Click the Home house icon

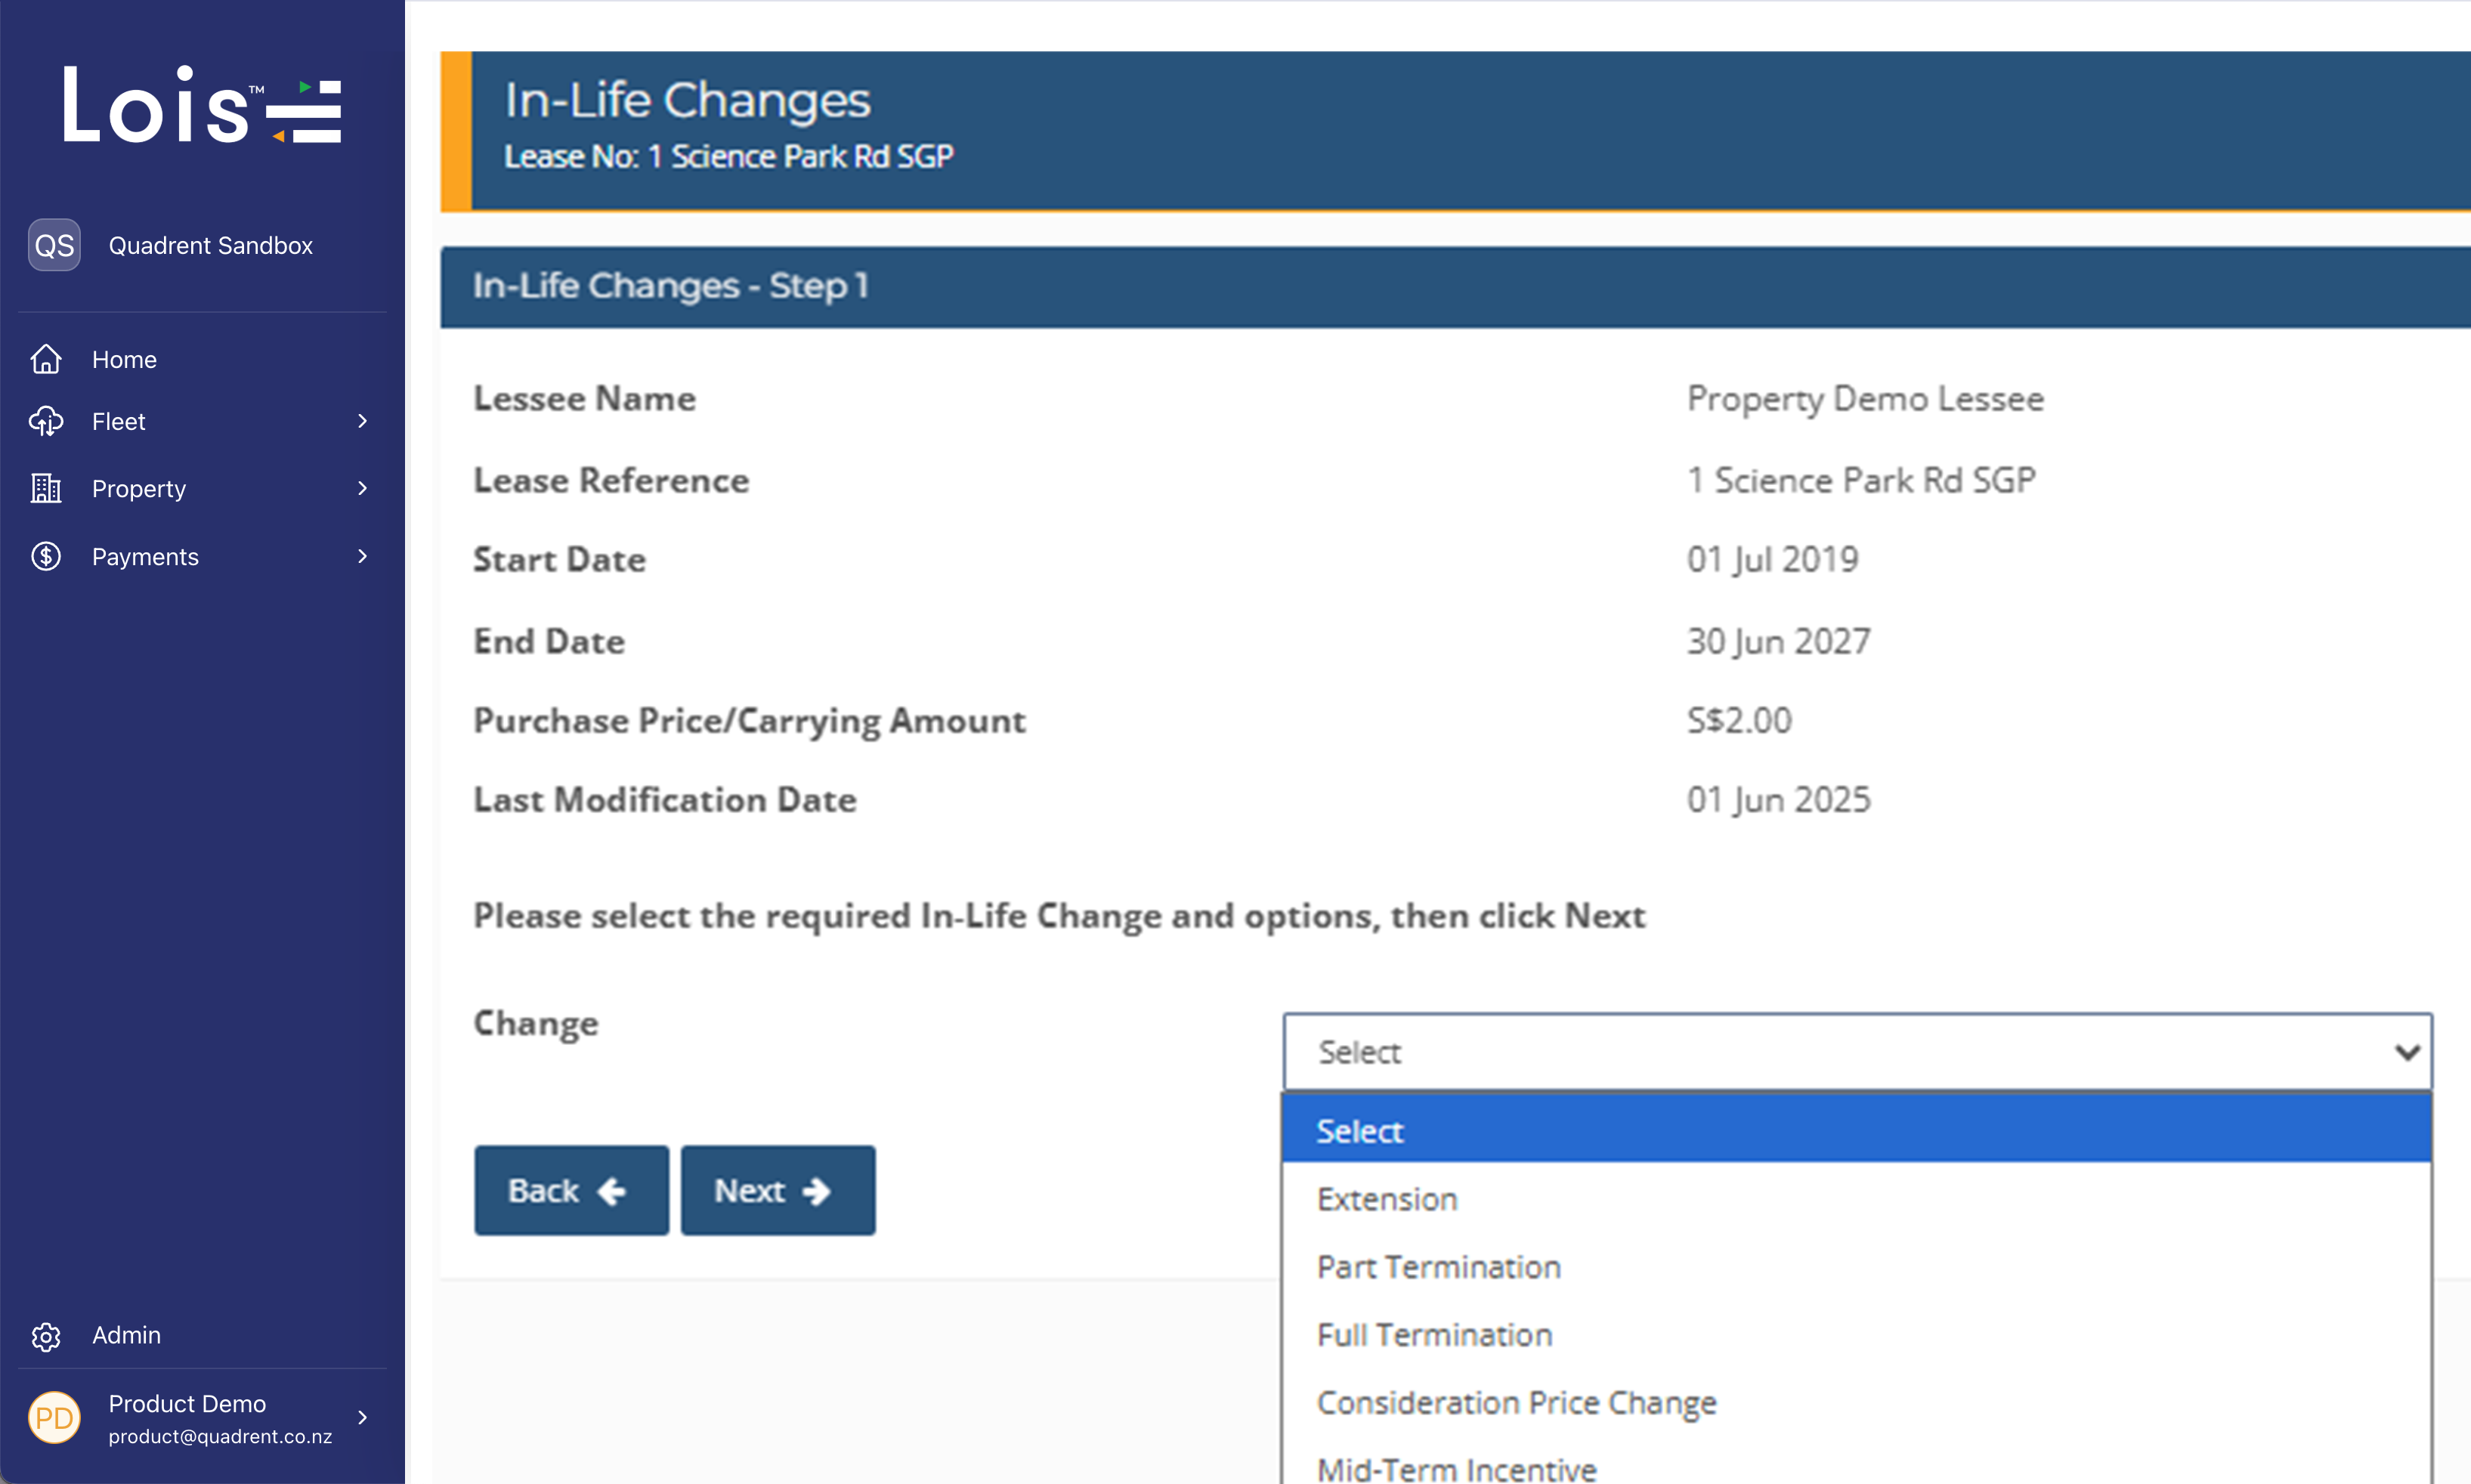point(46,359)
